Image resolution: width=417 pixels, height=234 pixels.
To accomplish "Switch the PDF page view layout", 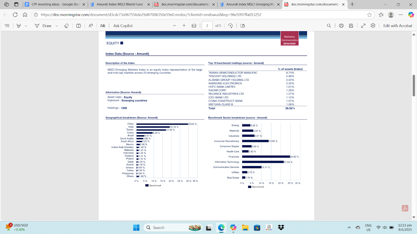I will [243, 26].
